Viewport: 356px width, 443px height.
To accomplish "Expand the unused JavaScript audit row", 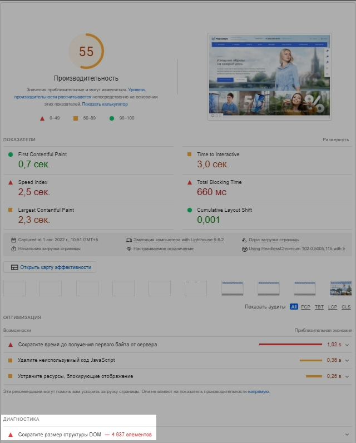I will point(347,361).
